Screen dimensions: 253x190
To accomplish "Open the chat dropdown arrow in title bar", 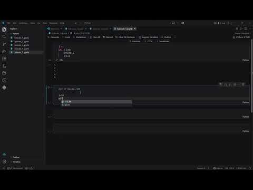I will pyautogui.click(x=177, y=23).
